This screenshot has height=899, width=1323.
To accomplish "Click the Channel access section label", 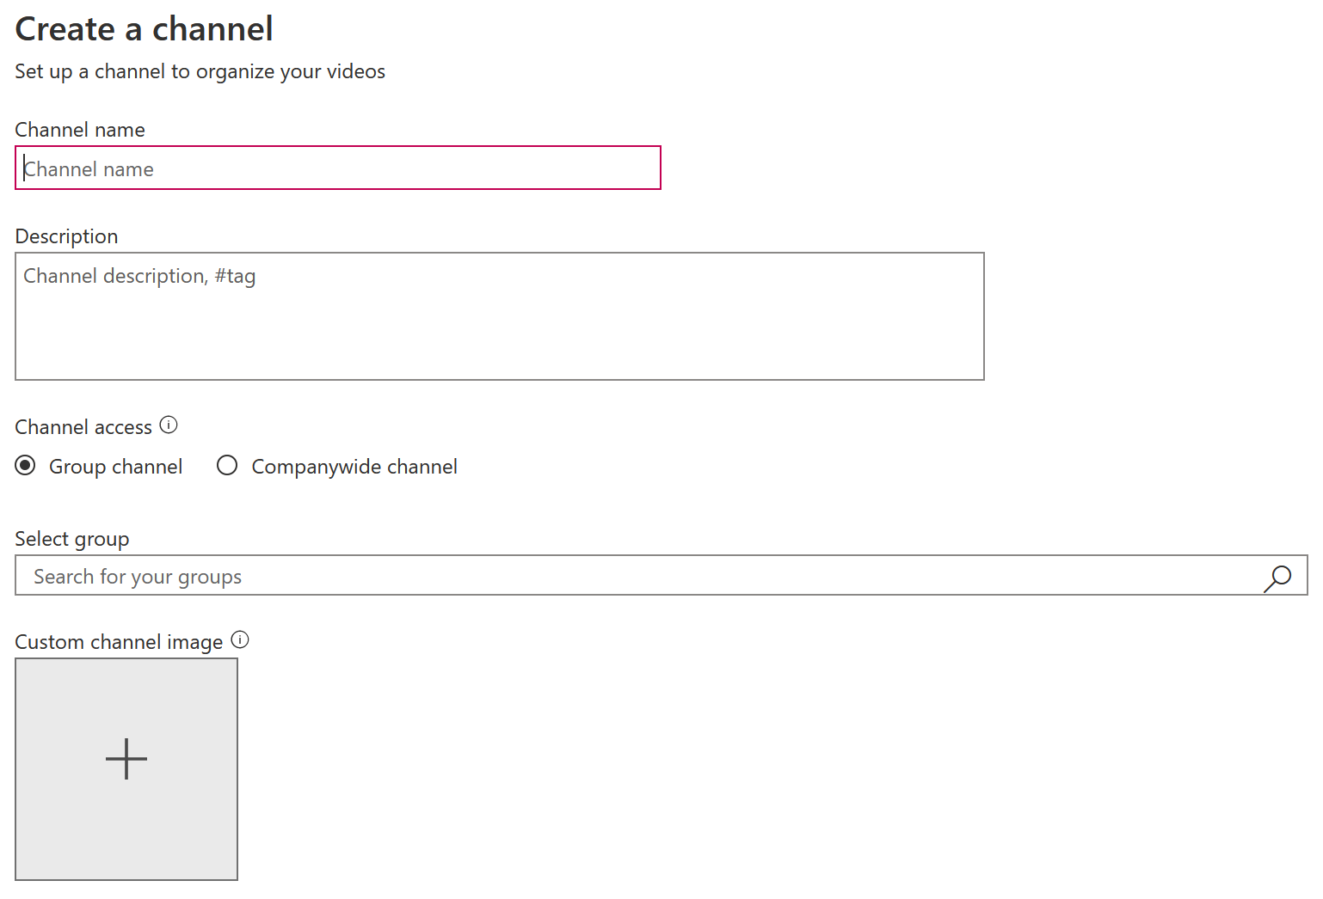I will (x=83, y=426).
